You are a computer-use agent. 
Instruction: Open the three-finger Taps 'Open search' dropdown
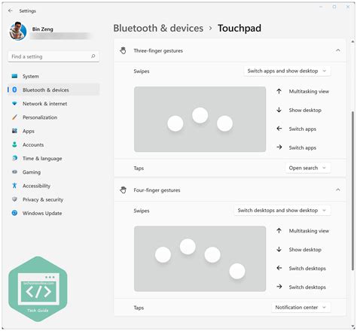(308, 168)
